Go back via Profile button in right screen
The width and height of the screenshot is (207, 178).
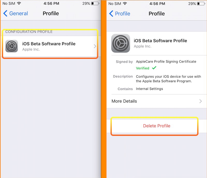coord(120,14)
